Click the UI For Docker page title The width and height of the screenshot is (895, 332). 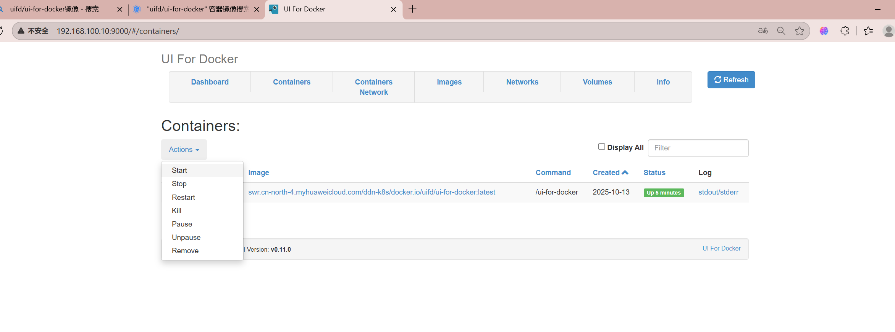point(199,59)
